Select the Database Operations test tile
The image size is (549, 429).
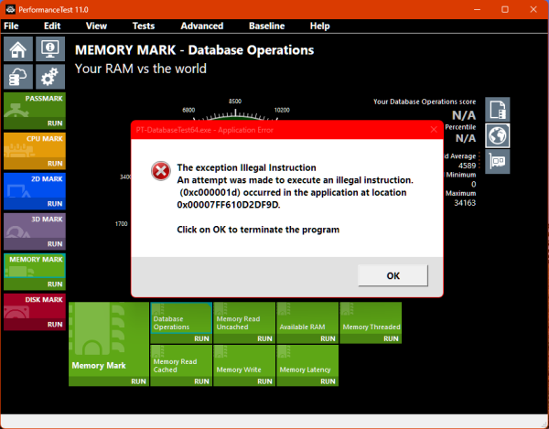181,318
